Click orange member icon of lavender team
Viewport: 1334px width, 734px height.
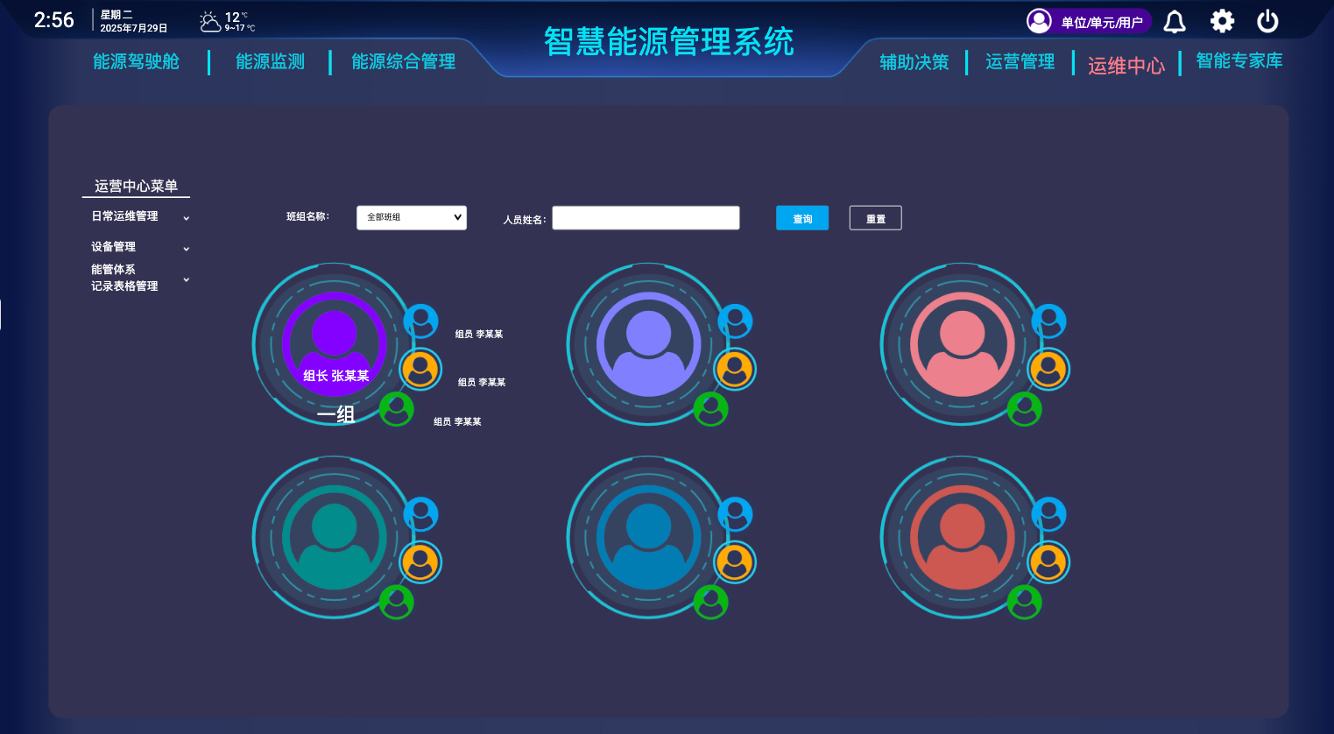[735, 370]
